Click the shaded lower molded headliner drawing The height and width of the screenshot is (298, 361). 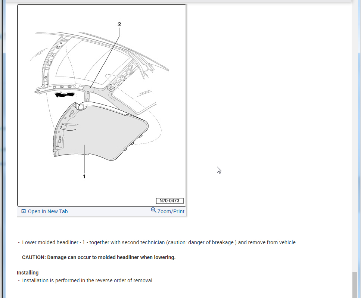coord(101,134)
